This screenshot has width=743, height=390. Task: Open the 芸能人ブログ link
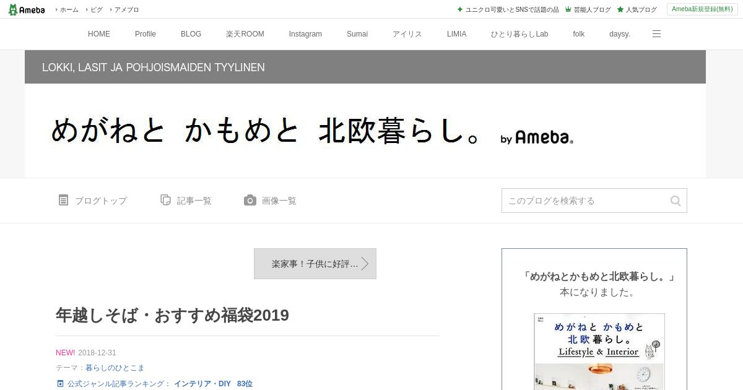point(592,9)
